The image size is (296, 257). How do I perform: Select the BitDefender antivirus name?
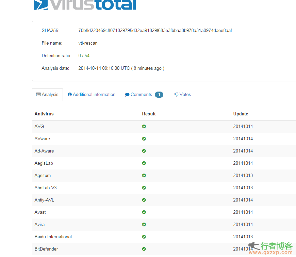point(46,249)
